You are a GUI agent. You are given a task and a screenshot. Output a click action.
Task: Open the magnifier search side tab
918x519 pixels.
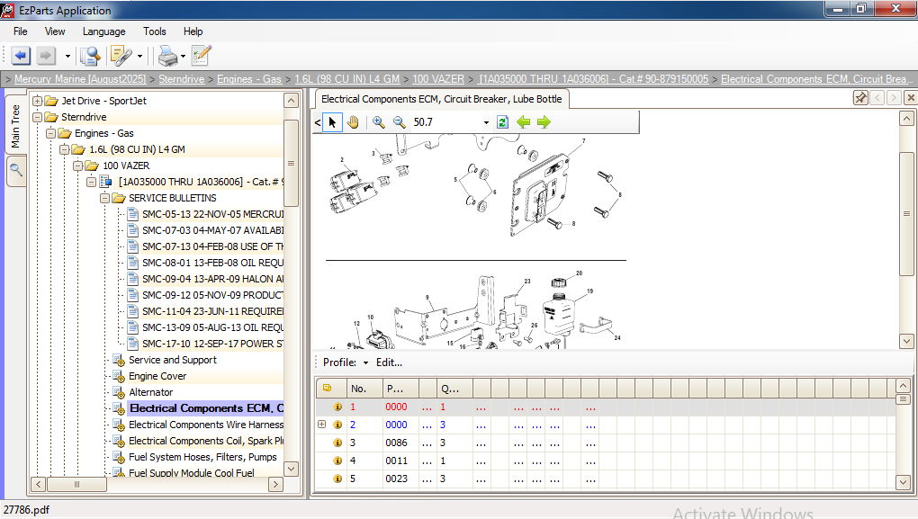pos(16,170)
